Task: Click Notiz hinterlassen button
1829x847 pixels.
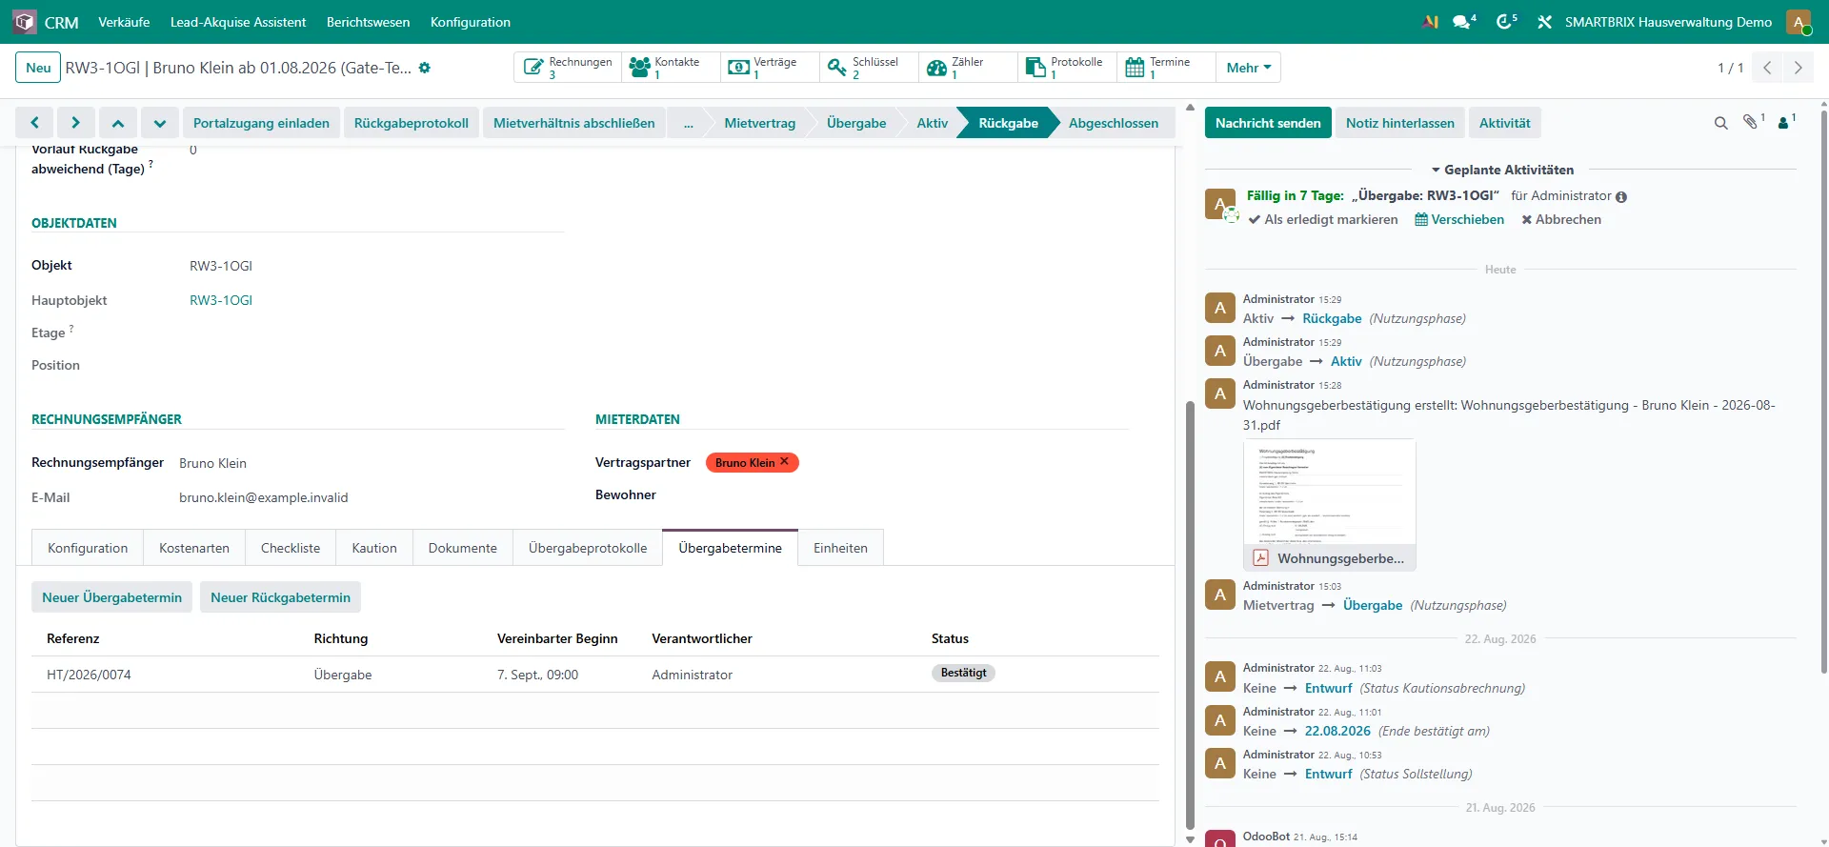Action: point(1400,123)
